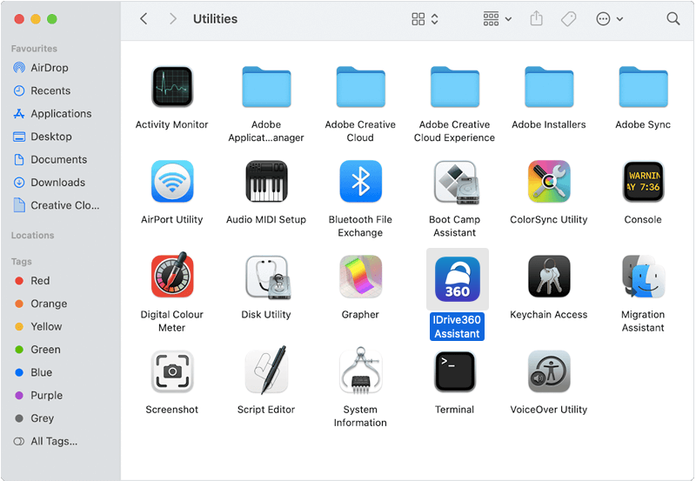Image resolution: width=696 pixels, height=481 pixels.
Task: Select the Audio MIDI Setup icon
Action: tap(266, 182)
